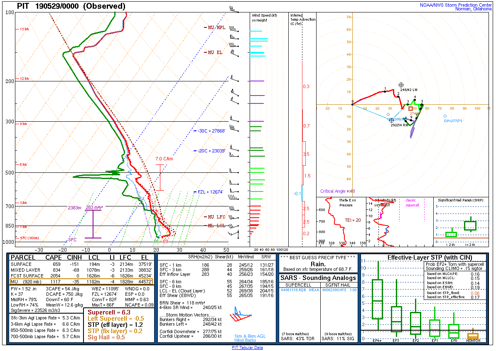This screenshot has width=496, height=351.
Task: Select the FCST SURFACE parcel row
Action: tap(81, 276)
